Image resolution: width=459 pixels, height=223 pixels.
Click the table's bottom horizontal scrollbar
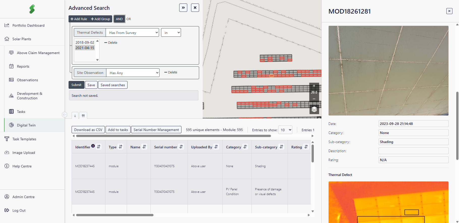115,215
